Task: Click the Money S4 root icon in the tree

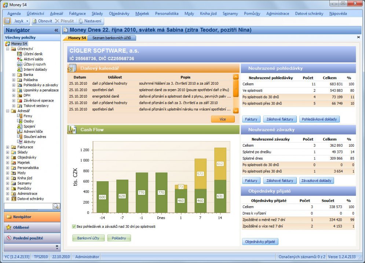Action: (x=8, y=44)
